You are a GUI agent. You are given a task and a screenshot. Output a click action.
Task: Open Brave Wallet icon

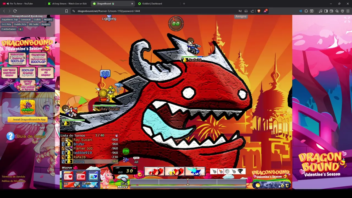(331, 11)
